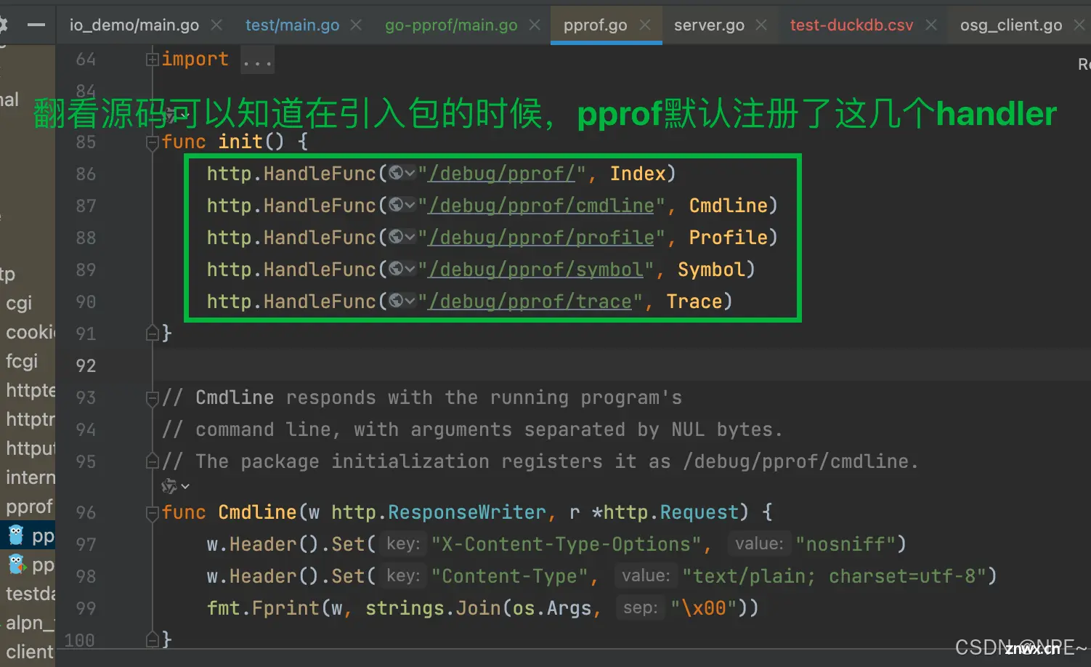Open dropdown next to Cmdline AI assistant icon
Image resolution: width=1091 pixels, height=667 pixels.
click(x=185, y=486)
